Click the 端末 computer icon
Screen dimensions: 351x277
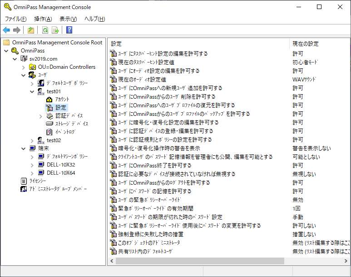click(32, 148)
